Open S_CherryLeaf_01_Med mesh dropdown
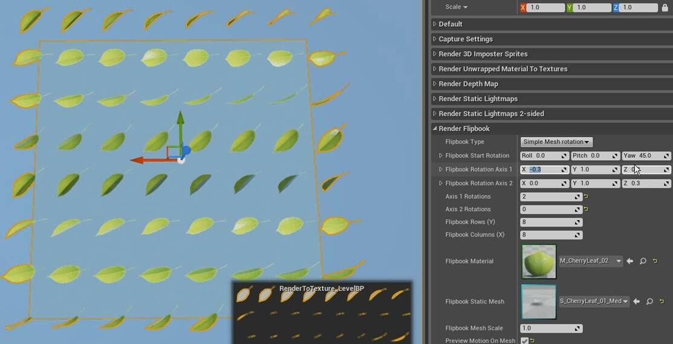The height and width of the screenshot is (344, 673). coord(594,302)
